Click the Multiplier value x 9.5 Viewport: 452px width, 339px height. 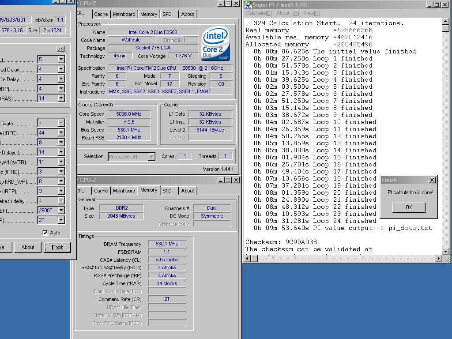(129, 122)
